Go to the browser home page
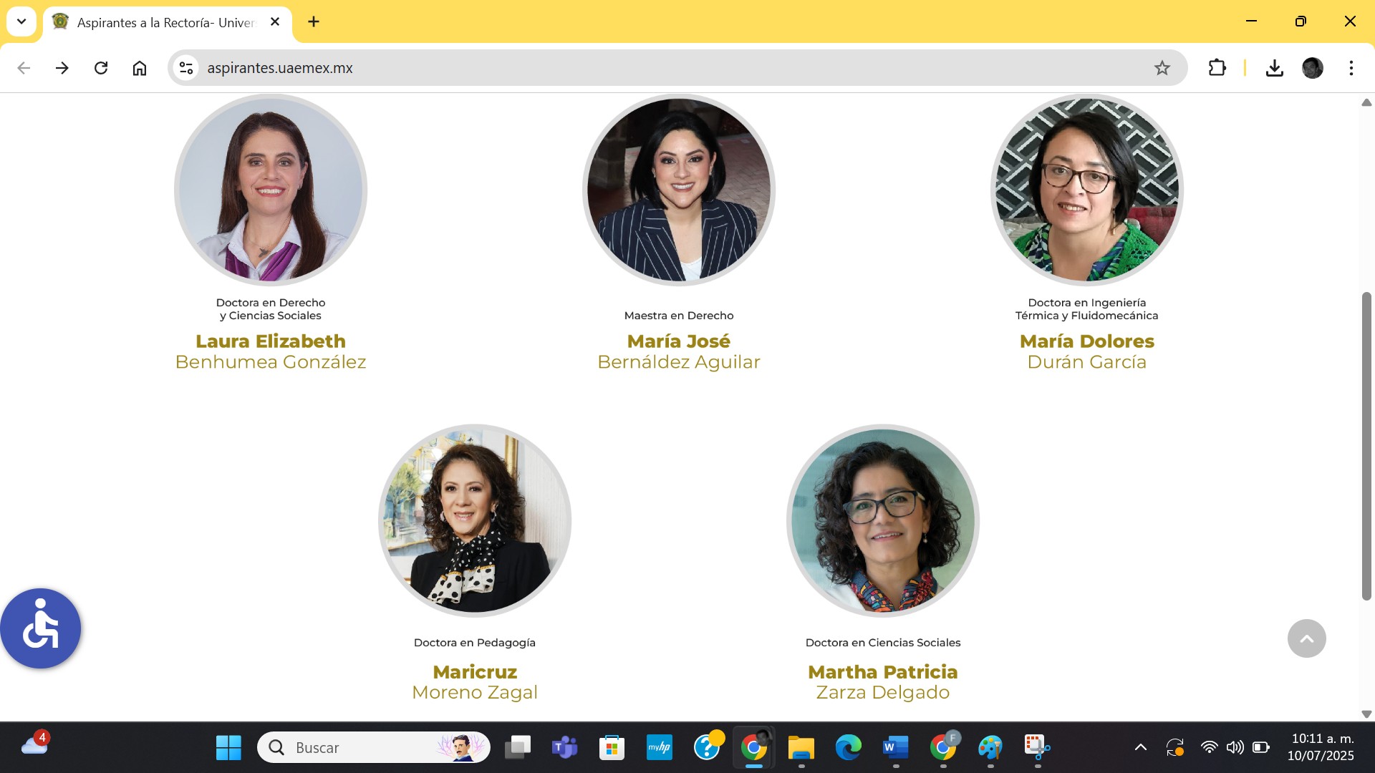 pos(140,68)
